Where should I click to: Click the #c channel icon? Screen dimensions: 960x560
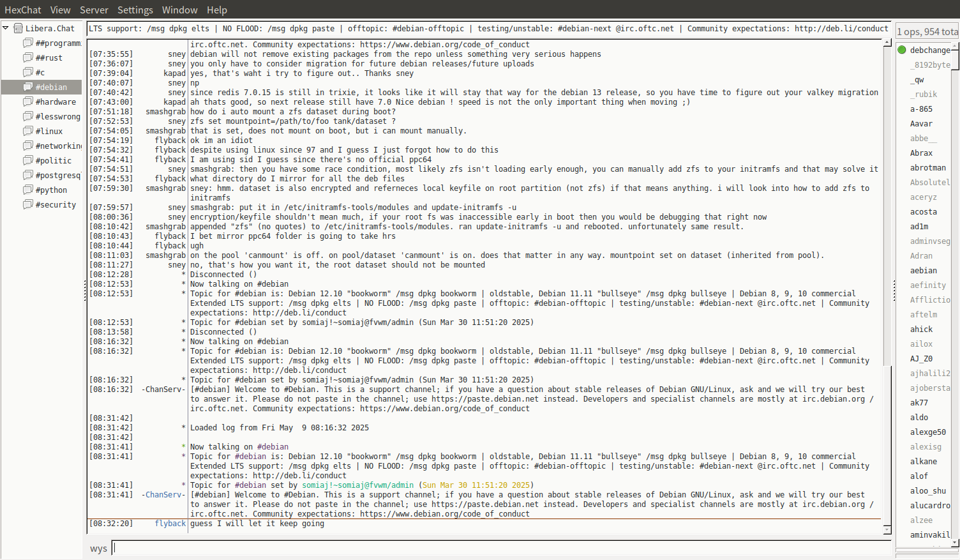click(x=28, y=72)
